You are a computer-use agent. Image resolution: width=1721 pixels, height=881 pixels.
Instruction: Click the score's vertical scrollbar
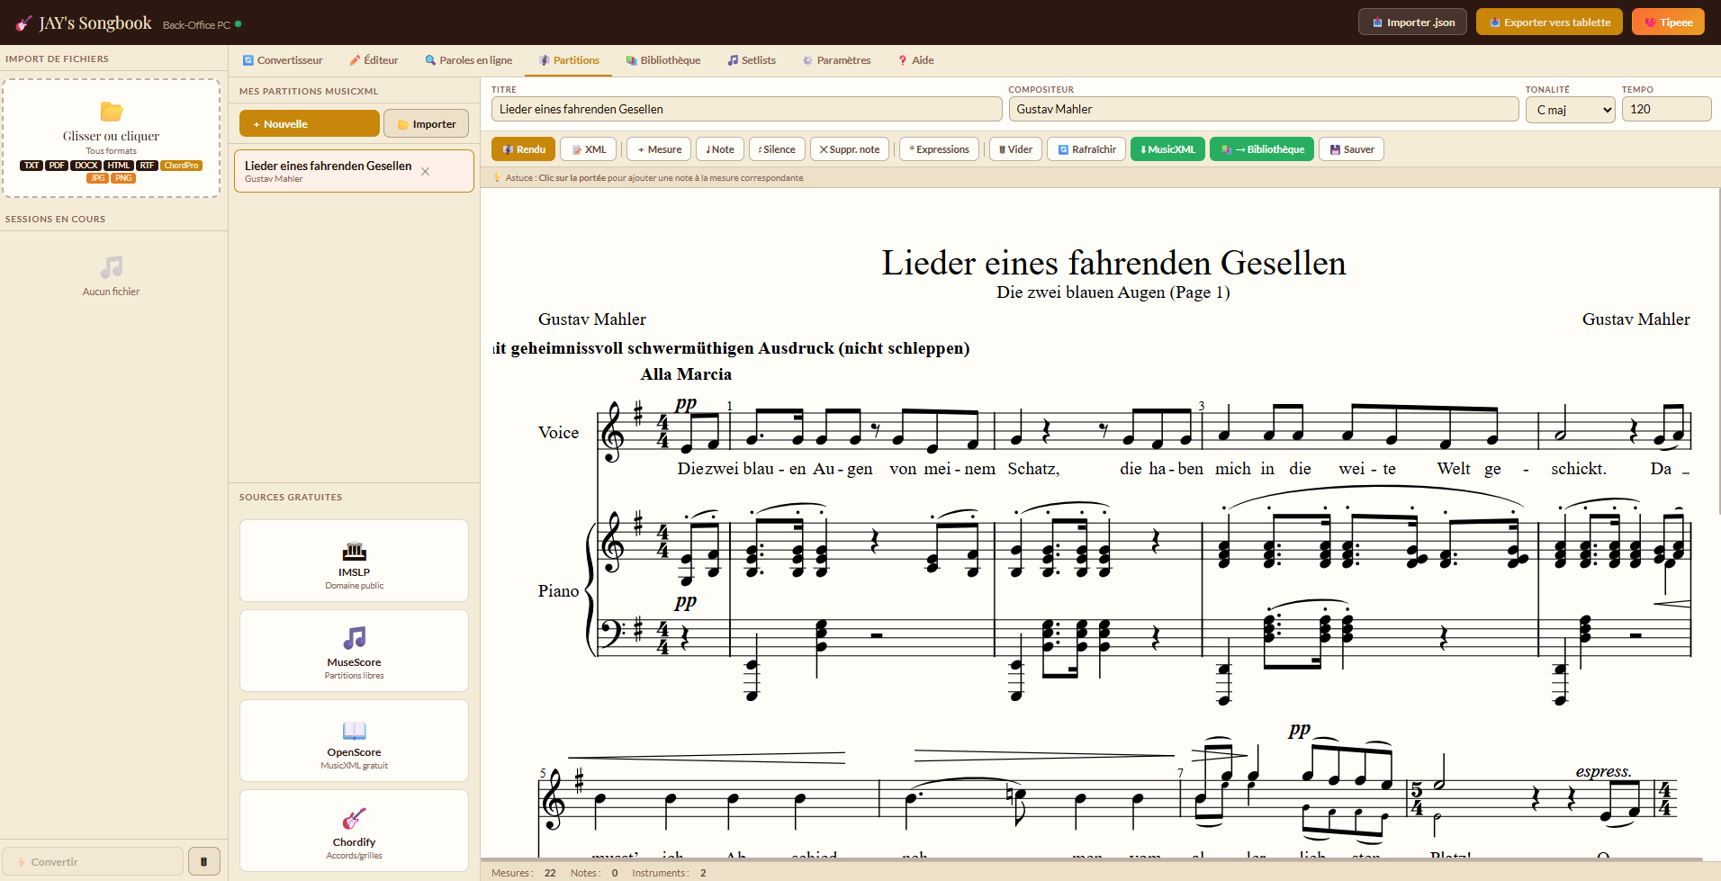point(1718,351)
